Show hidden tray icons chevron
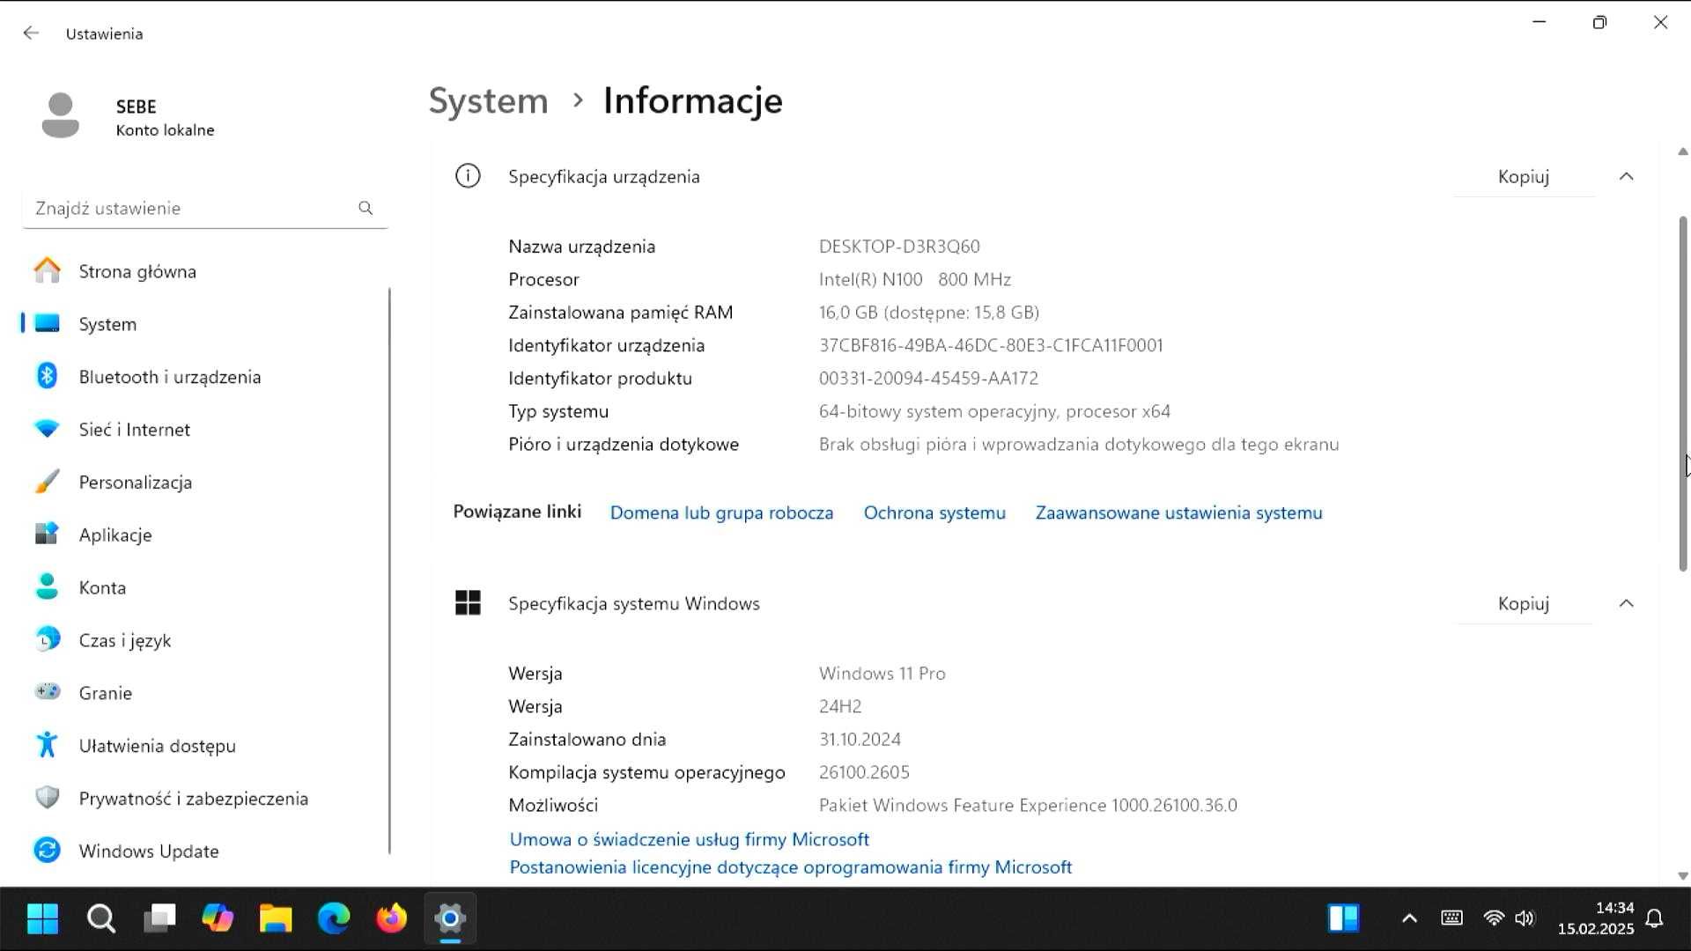This screenshot has height=951, width=1691. [1409, 918]
